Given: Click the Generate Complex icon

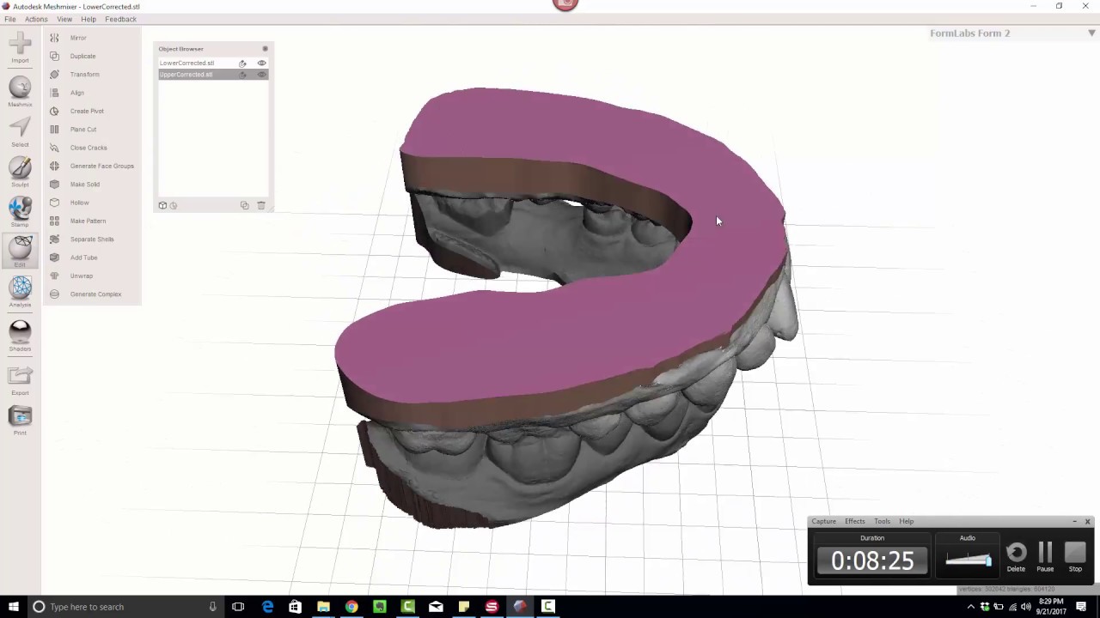Looking at the screenshot, I should (54, 294).
